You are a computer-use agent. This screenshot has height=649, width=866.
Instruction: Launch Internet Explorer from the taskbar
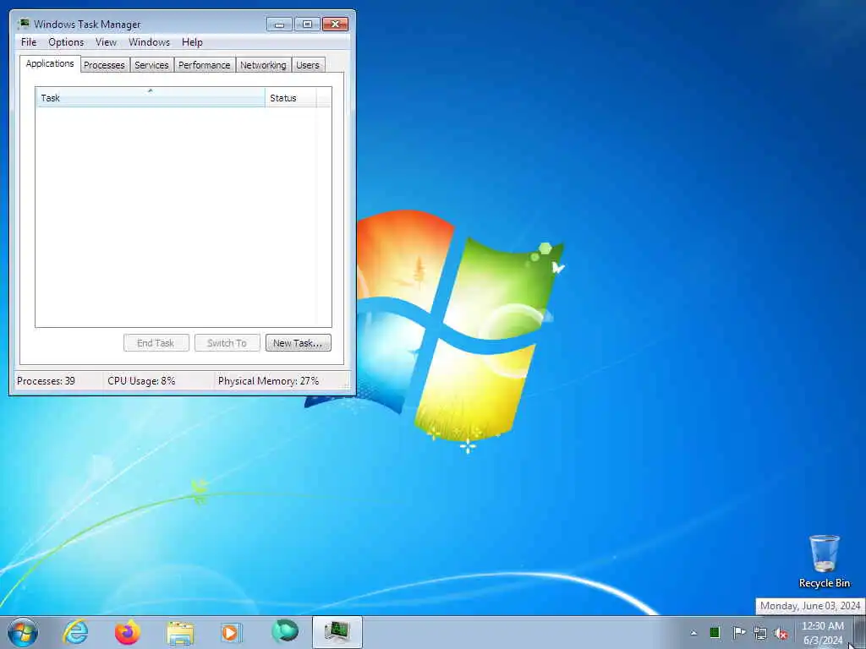coord(75,632)
